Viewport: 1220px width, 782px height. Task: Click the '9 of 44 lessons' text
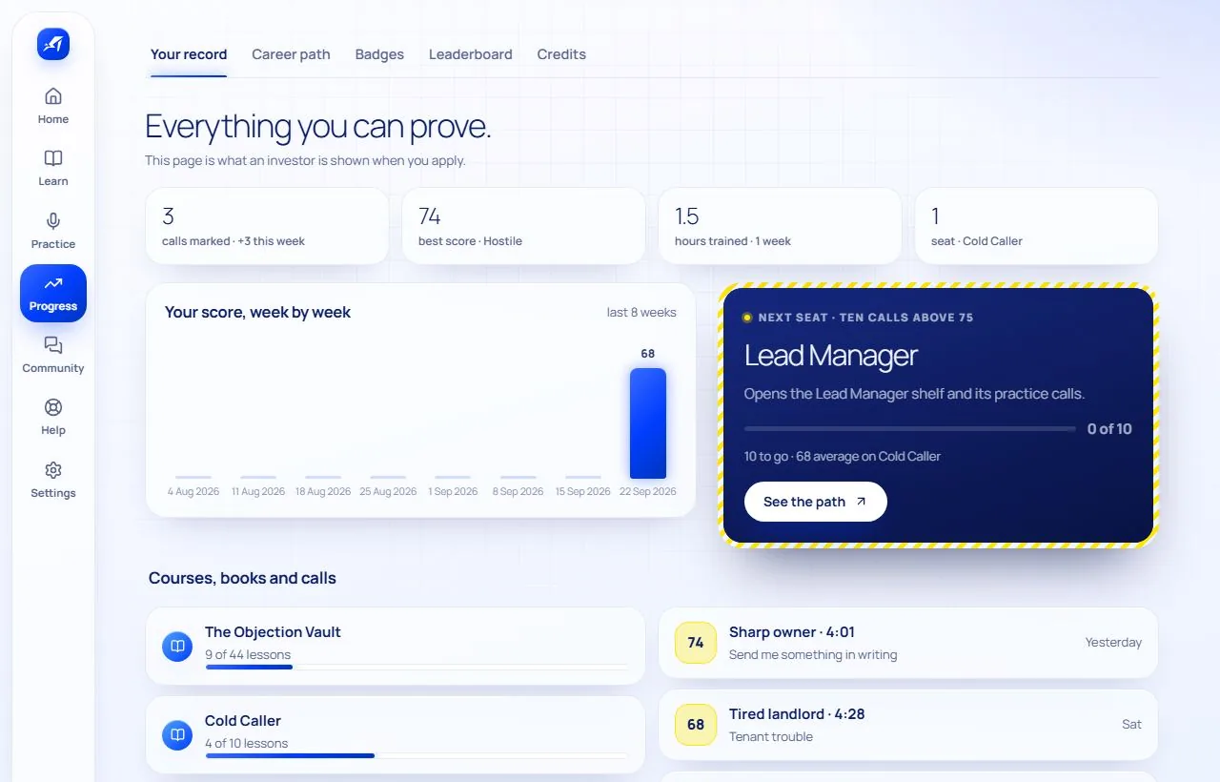pyautogui.click(x=248, y=654)
